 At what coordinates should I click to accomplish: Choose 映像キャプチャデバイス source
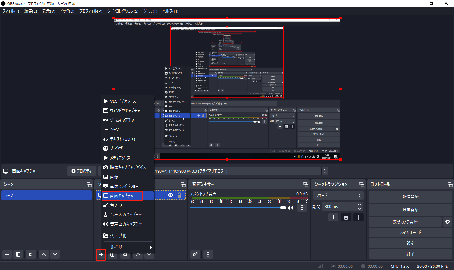pos(128,167)
